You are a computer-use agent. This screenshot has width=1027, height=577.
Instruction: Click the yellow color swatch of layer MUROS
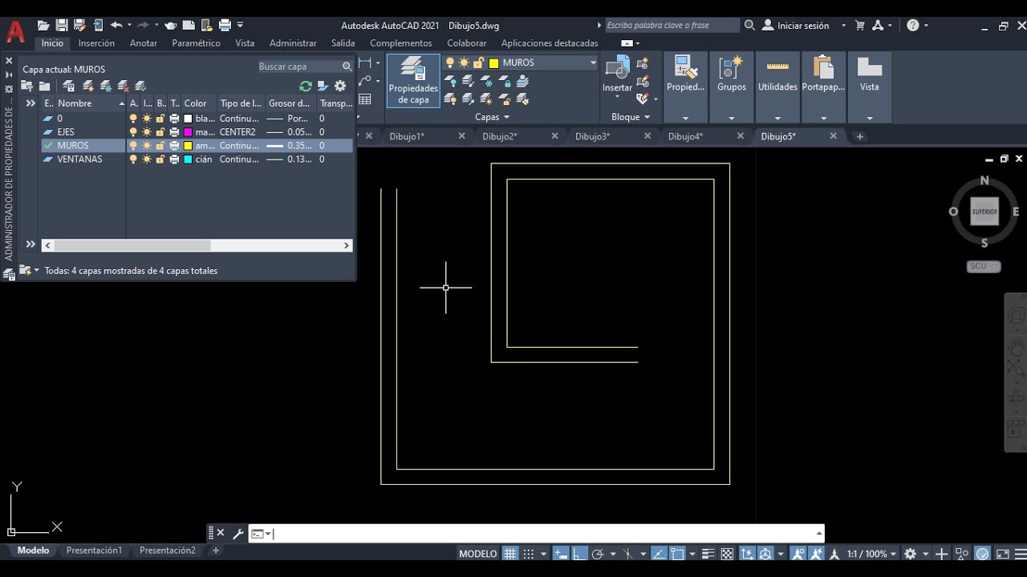[x=188, y=146]
